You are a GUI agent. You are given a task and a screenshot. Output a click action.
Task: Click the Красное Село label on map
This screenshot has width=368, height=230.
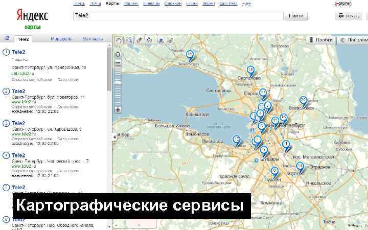coord(235,176)
